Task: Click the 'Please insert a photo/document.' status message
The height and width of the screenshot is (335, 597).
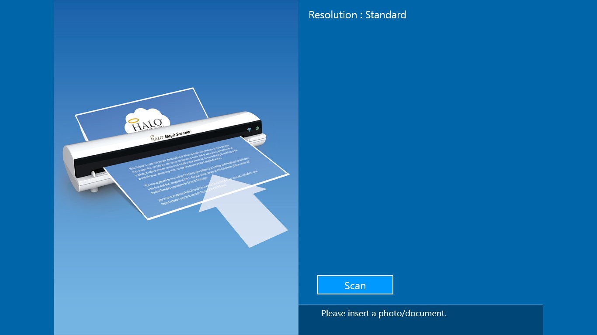Action: (x=383, y=313)
